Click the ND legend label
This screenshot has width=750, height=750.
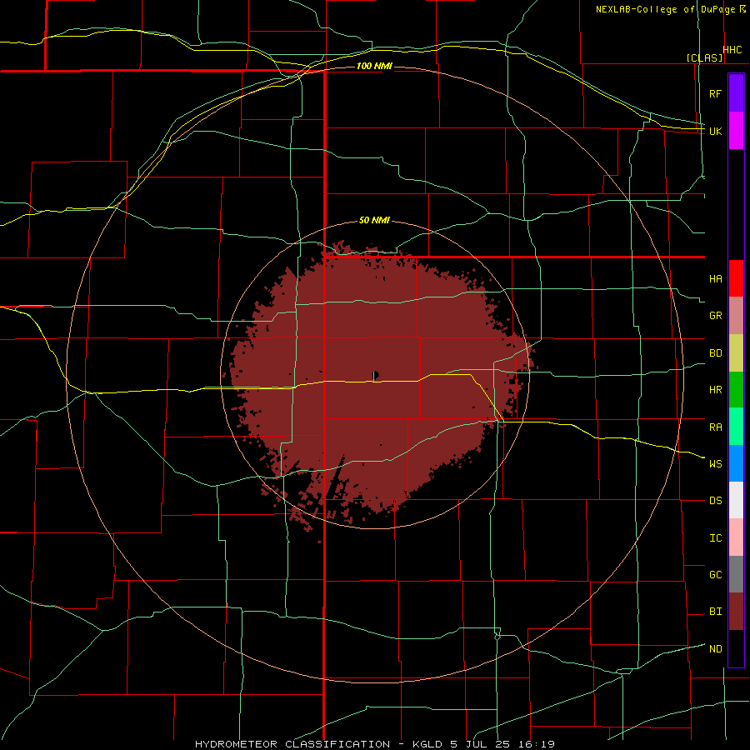pos(715,648)
